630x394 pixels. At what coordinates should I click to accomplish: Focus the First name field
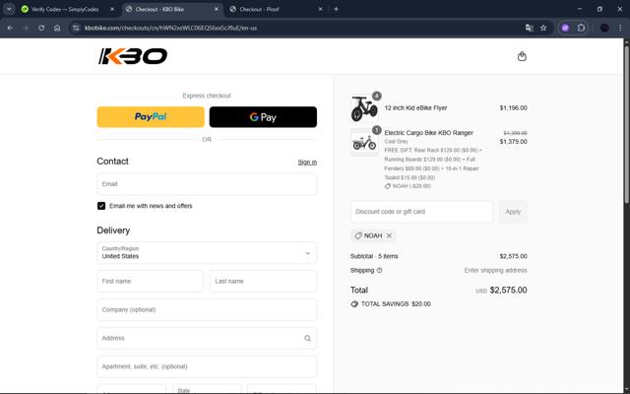coord(150,282)
